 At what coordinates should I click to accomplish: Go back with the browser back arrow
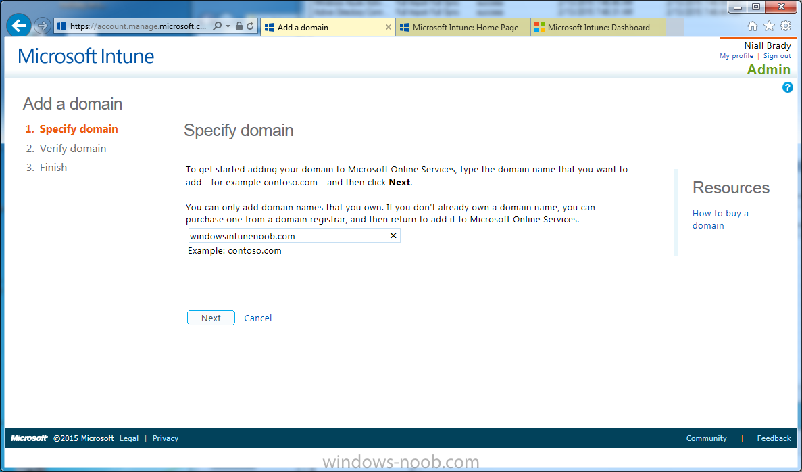pos(19,26)
